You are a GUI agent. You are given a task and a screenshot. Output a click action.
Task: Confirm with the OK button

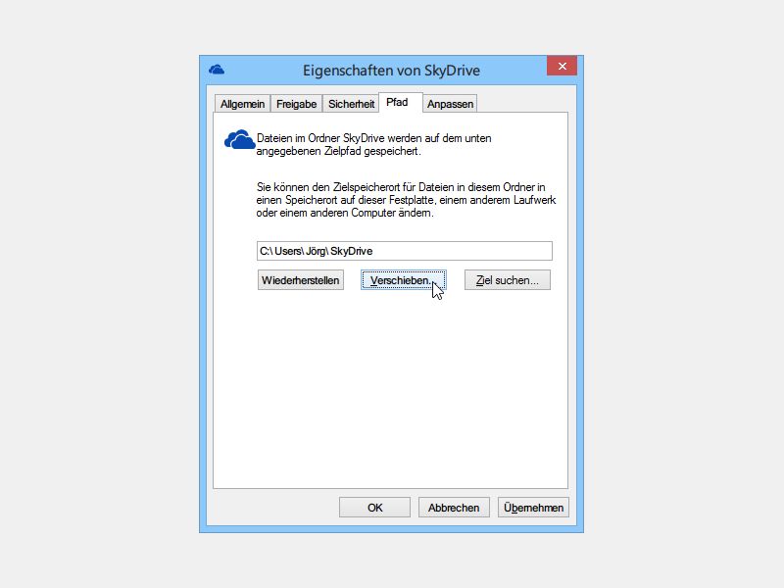pyautogui.click(x=374, y=508)
